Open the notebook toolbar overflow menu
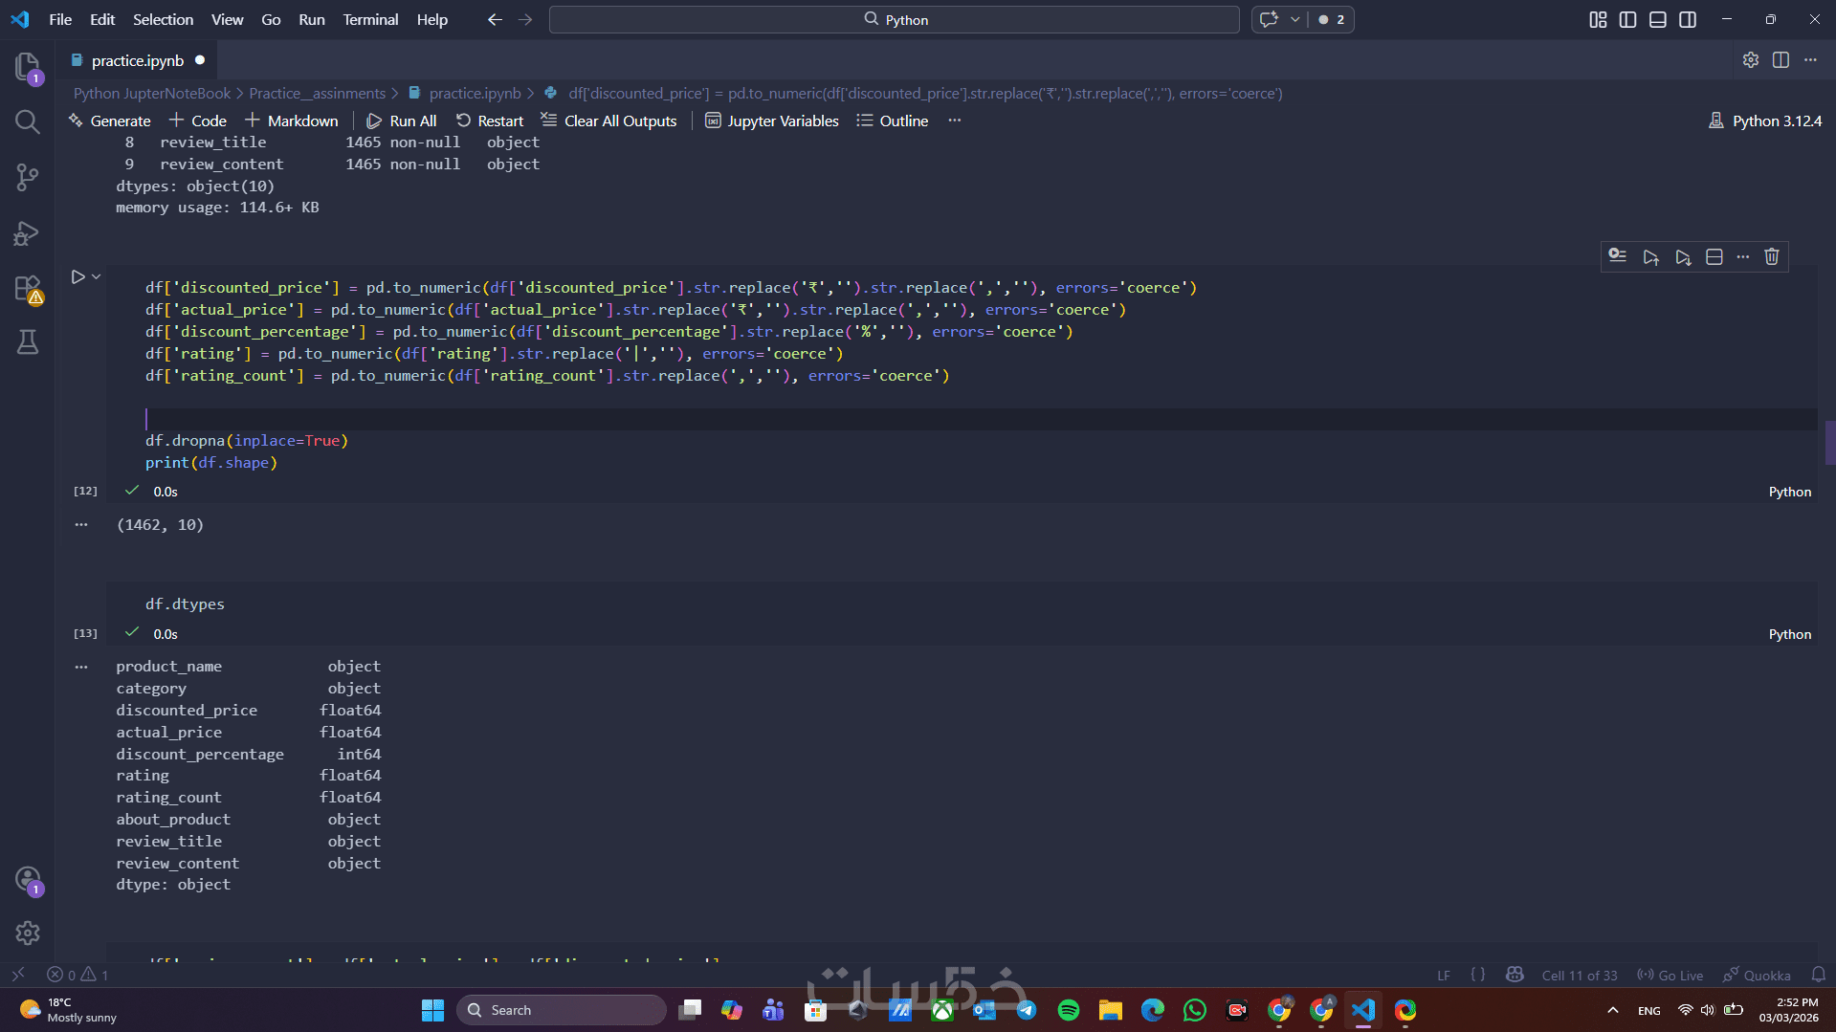The height and width of the screenshot is (1032, 1836). pyautogui.click(x=954, y=121)
